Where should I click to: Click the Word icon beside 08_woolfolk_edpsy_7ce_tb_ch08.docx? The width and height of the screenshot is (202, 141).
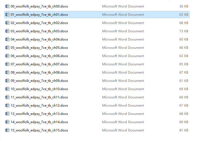(x=7, y=72)
